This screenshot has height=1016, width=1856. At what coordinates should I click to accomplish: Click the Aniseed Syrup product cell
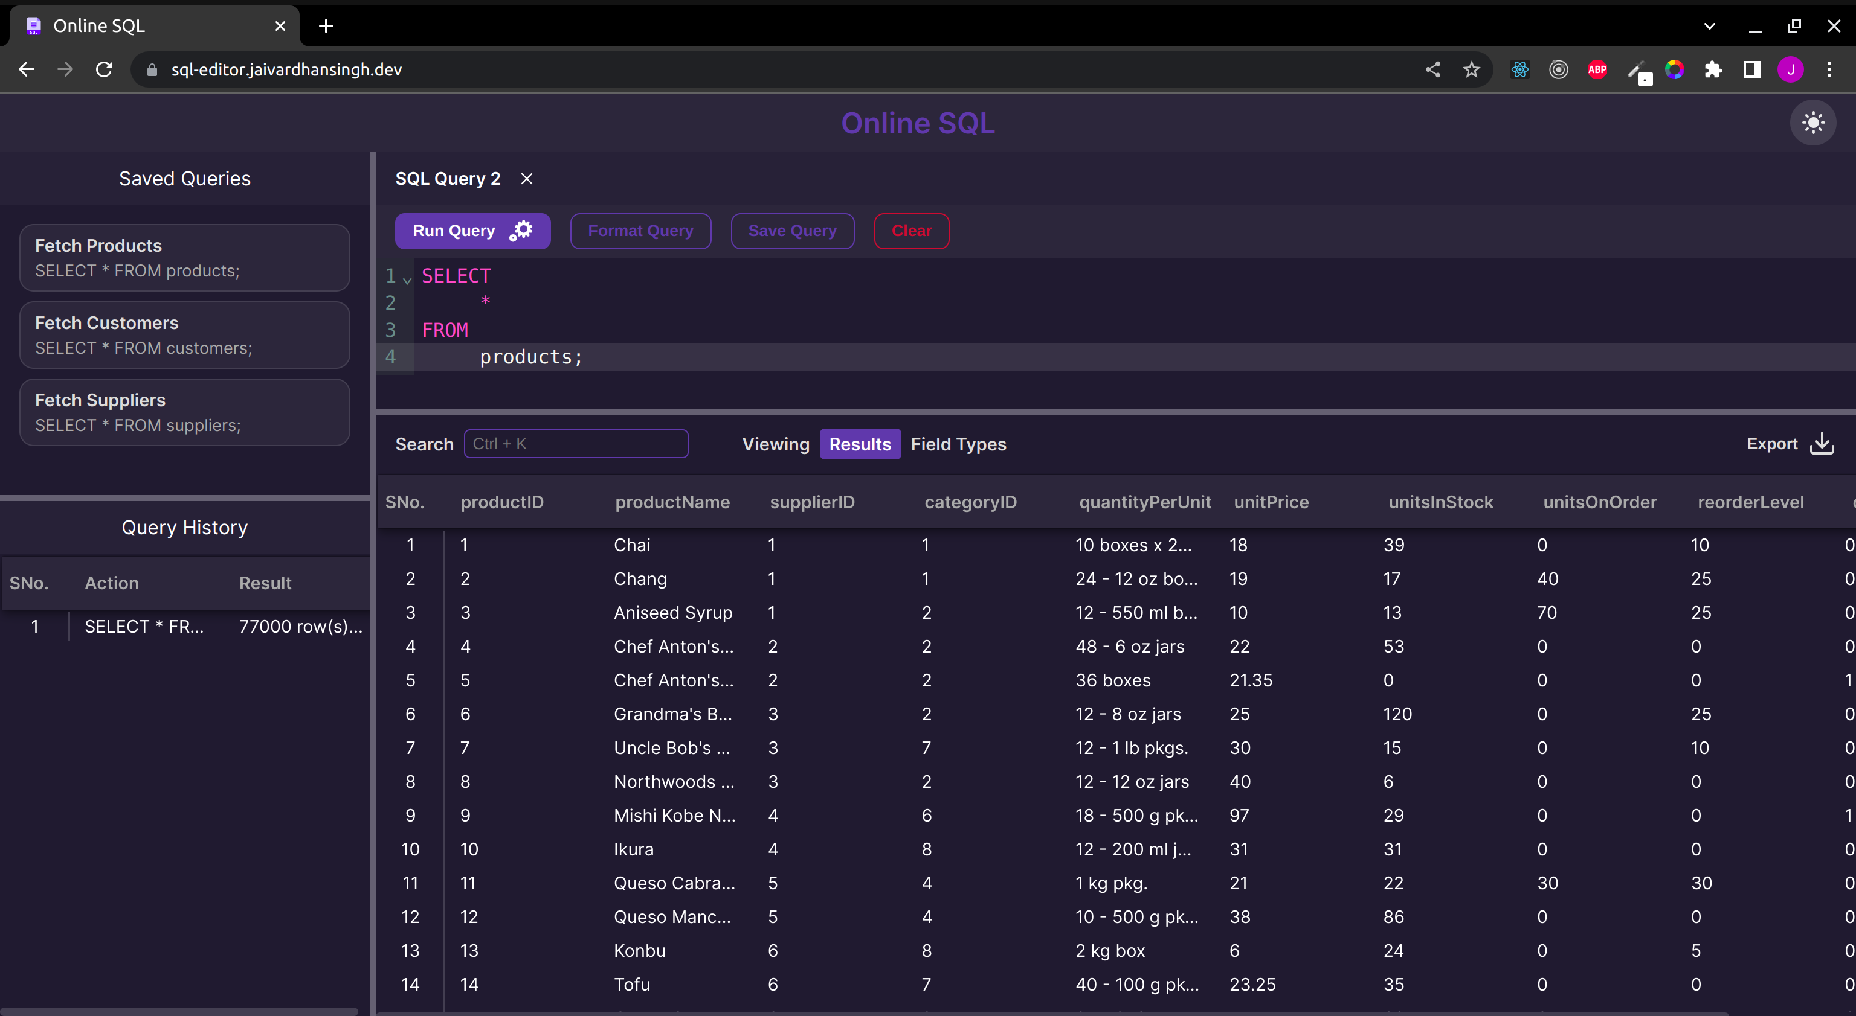pyautogui.click(x=673, y=613)
